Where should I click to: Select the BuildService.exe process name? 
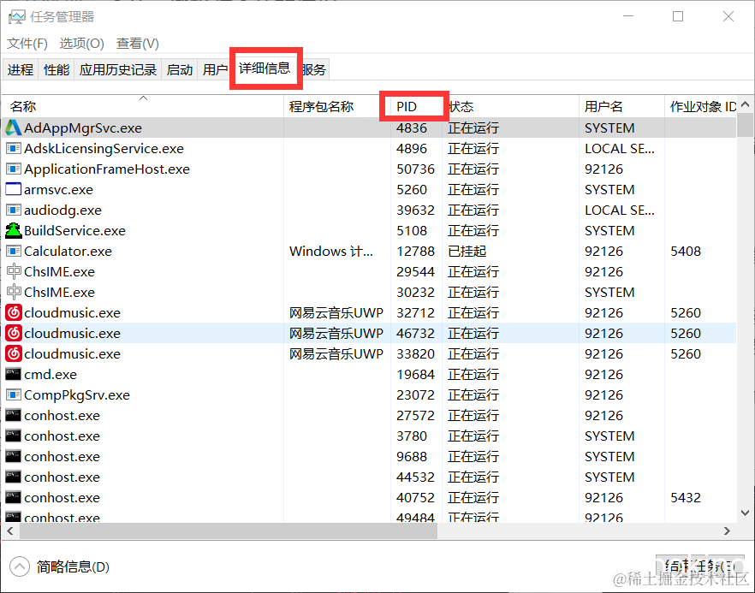pyautogui.click(x=74, y=230)
